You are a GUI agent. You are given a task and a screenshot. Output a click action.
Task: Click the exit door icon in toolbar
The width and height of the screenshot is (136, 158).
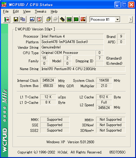tap(7, 19)
